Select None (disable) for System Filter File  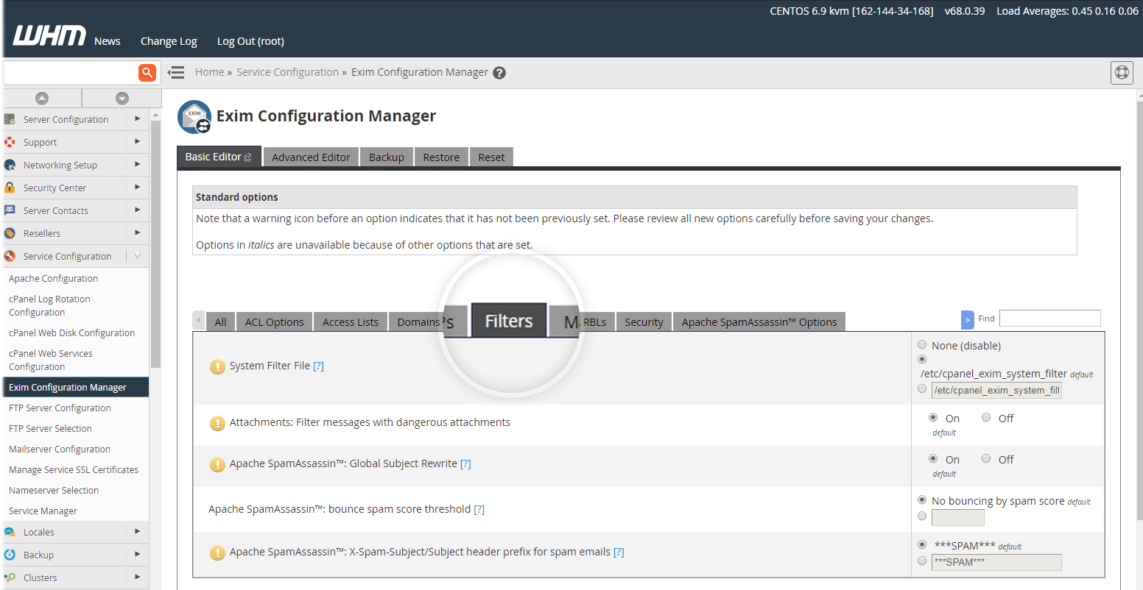point(922,344)
